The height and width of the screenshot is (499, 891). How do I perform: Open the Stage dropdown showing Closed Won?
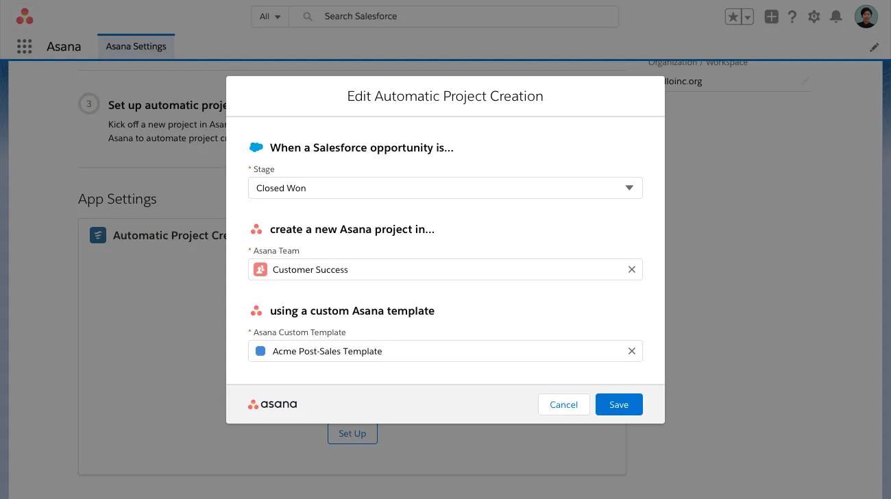point(628,187)
